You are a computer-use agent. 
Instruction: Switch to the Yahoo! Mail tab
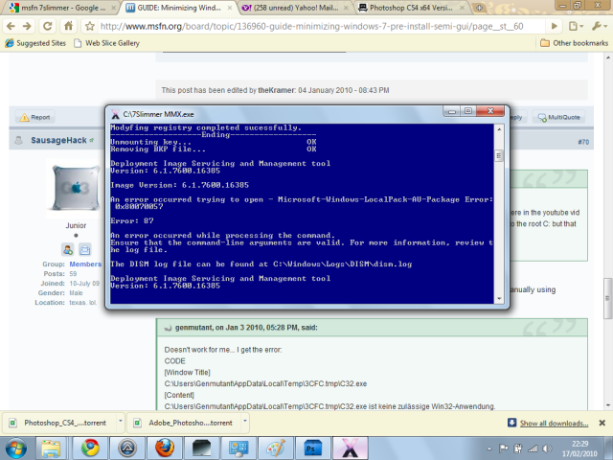295,8
